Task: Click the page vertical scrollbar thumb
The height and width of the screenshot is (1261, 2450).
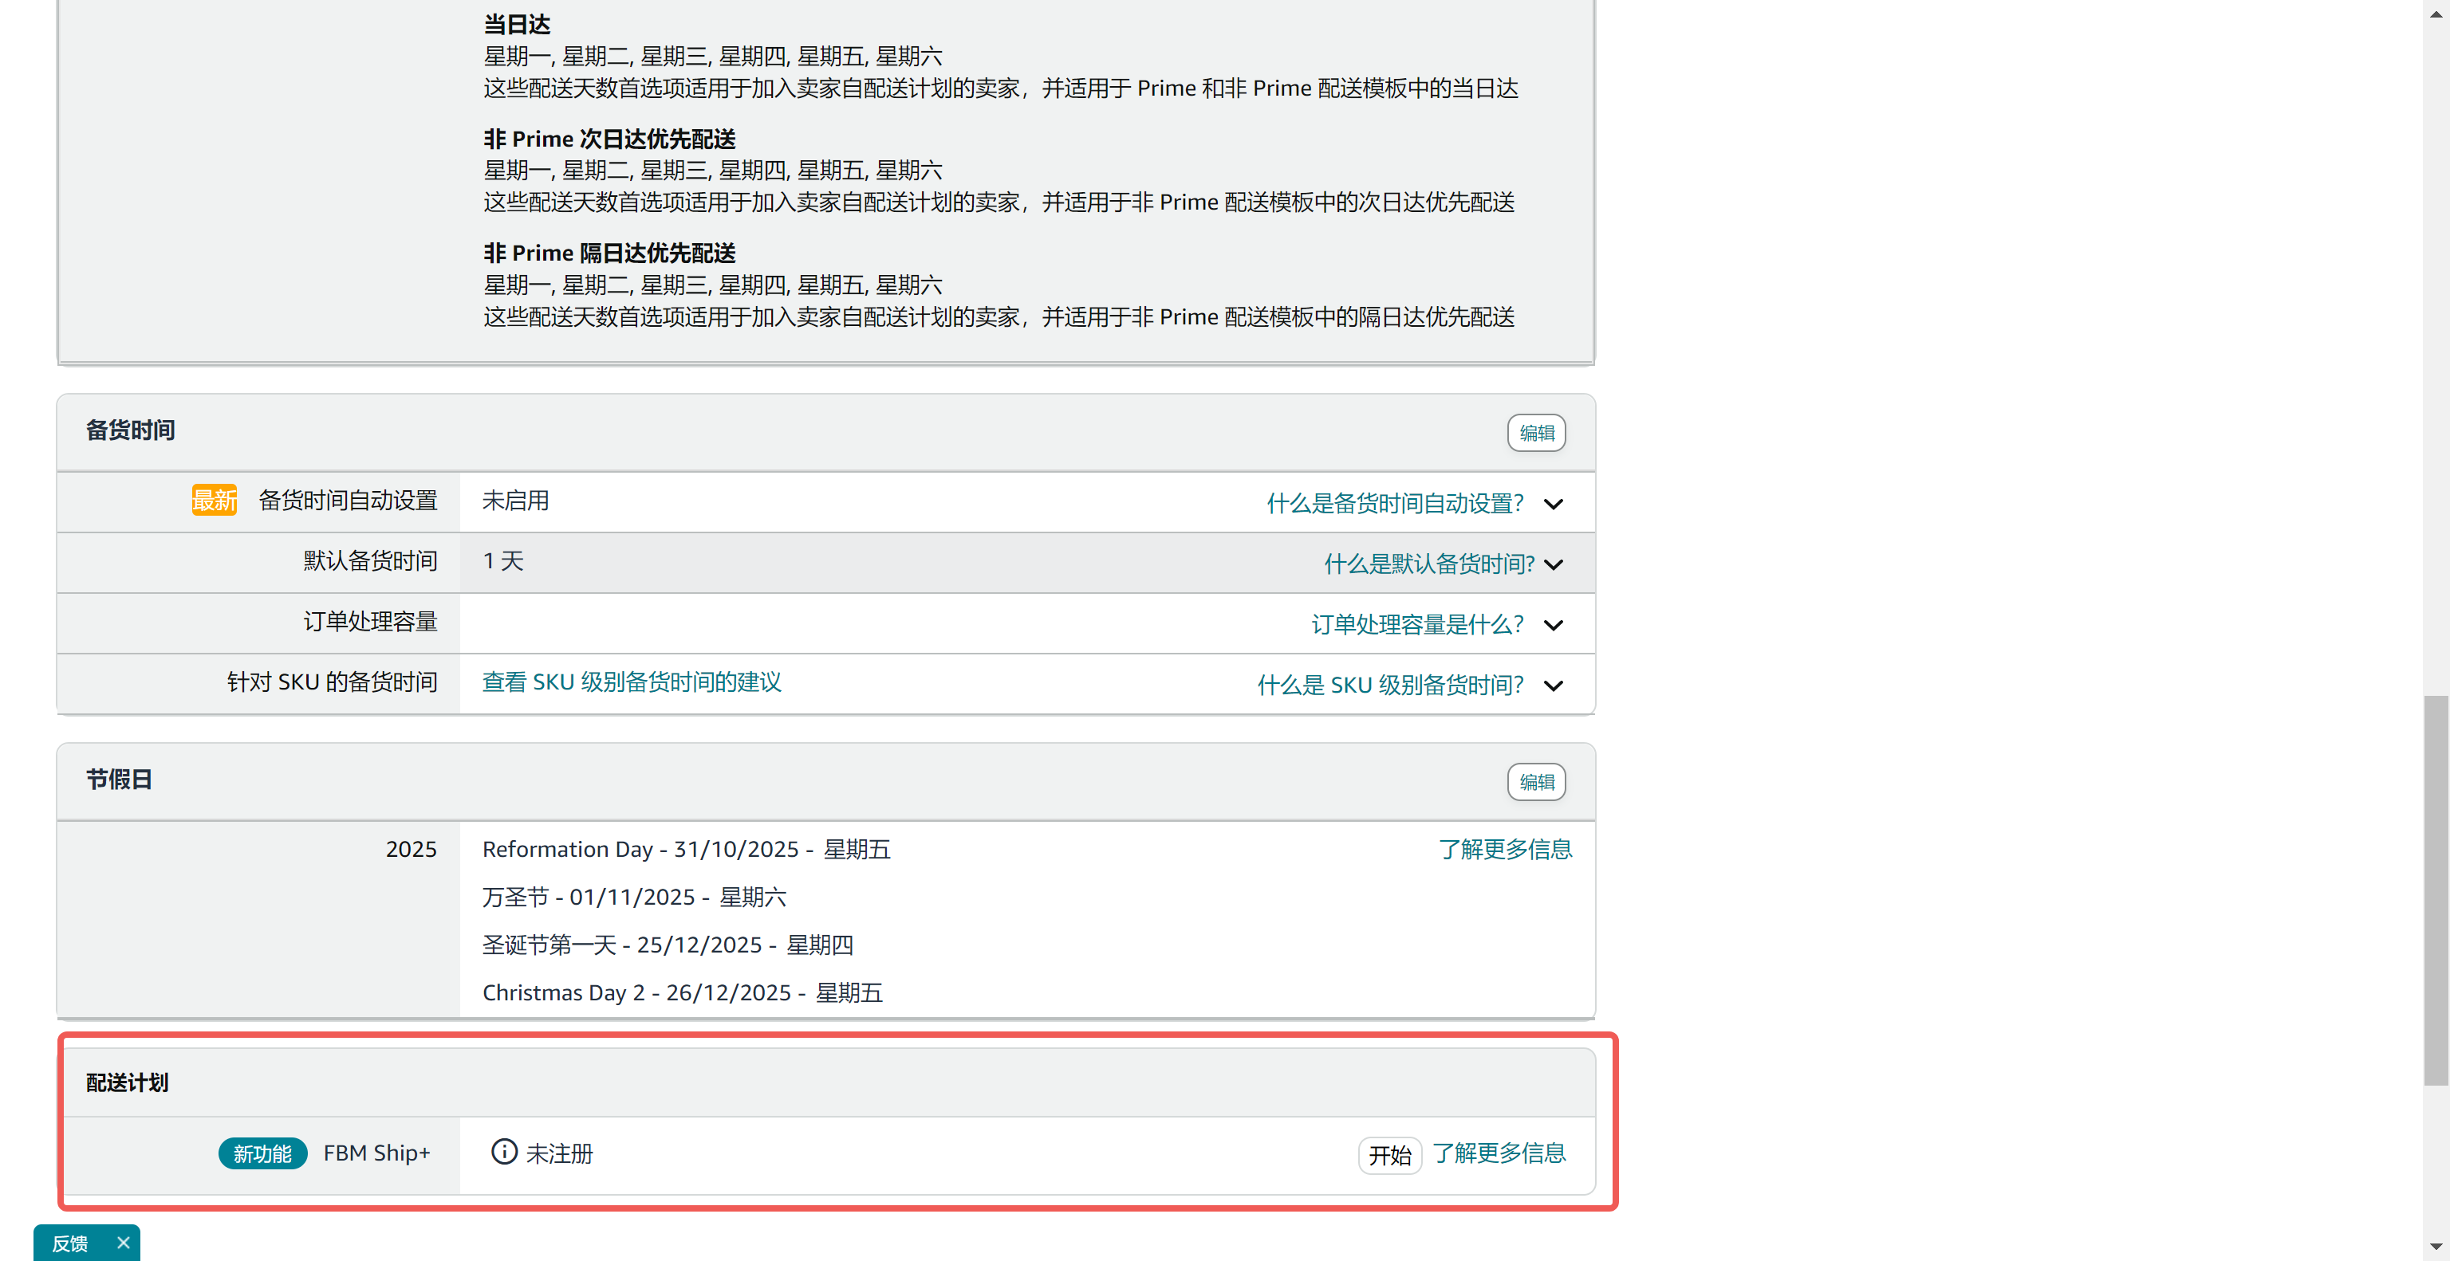Action: pos(2435,889)
